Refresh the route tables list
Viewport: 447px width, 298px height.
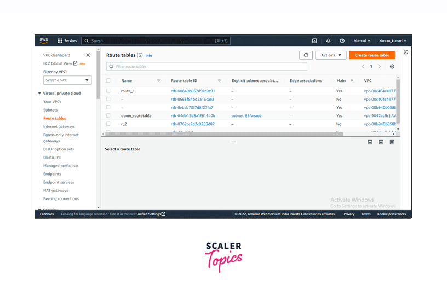pyautogui.click(x=306, y=55)
